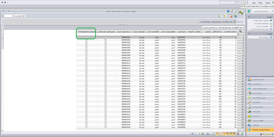The image size is (274, 137).
Task: Toggle ماده 9 checkbox for serial 0000001001
Action: [86, 37]
